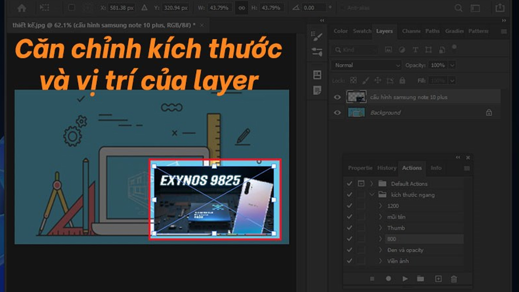Image resolution: width=519 pixels, height=292 pixels.
Task: Enable Lock transparent pixels in Layers panel
Action: tap(354, 80)
